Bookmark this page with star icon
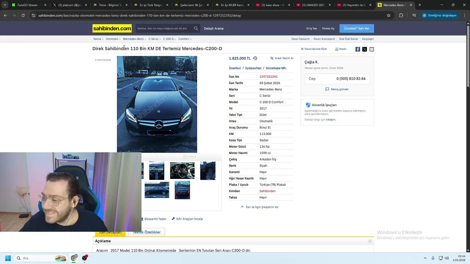 (388, 15)
